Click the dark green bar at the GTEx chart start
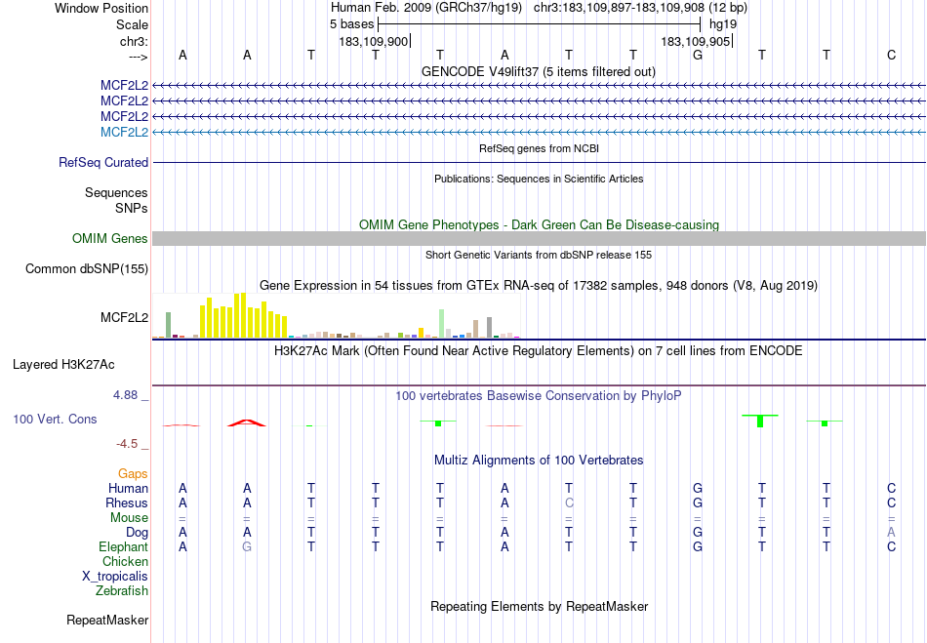 [x=169, y=325]
